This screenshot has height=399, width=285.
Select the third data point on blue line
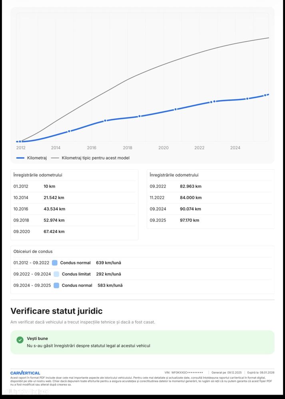click(x=106, y=120)
